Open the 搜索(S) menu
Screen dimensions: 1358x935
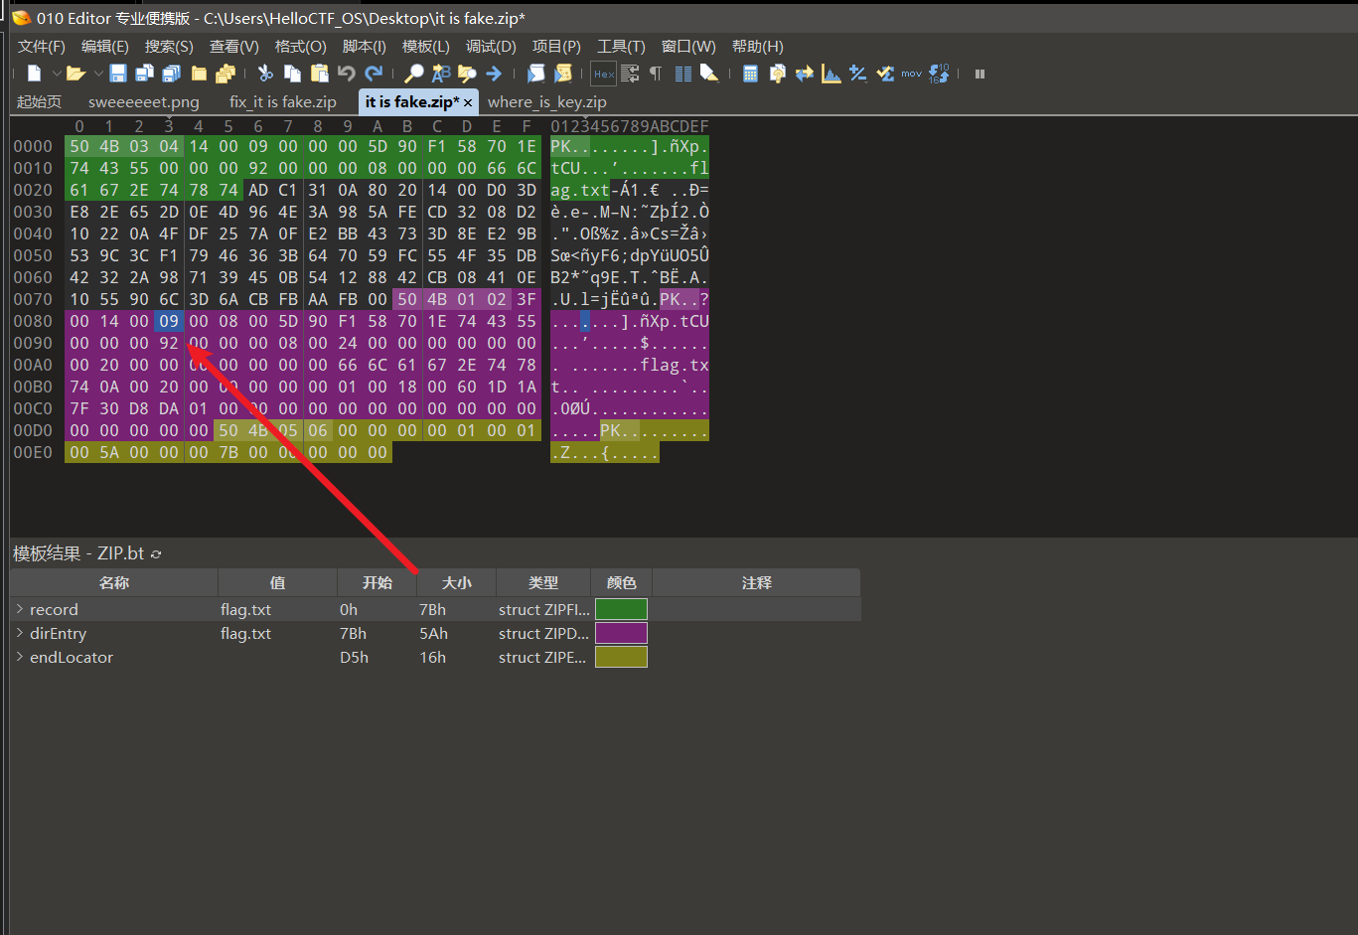[169, 47]
